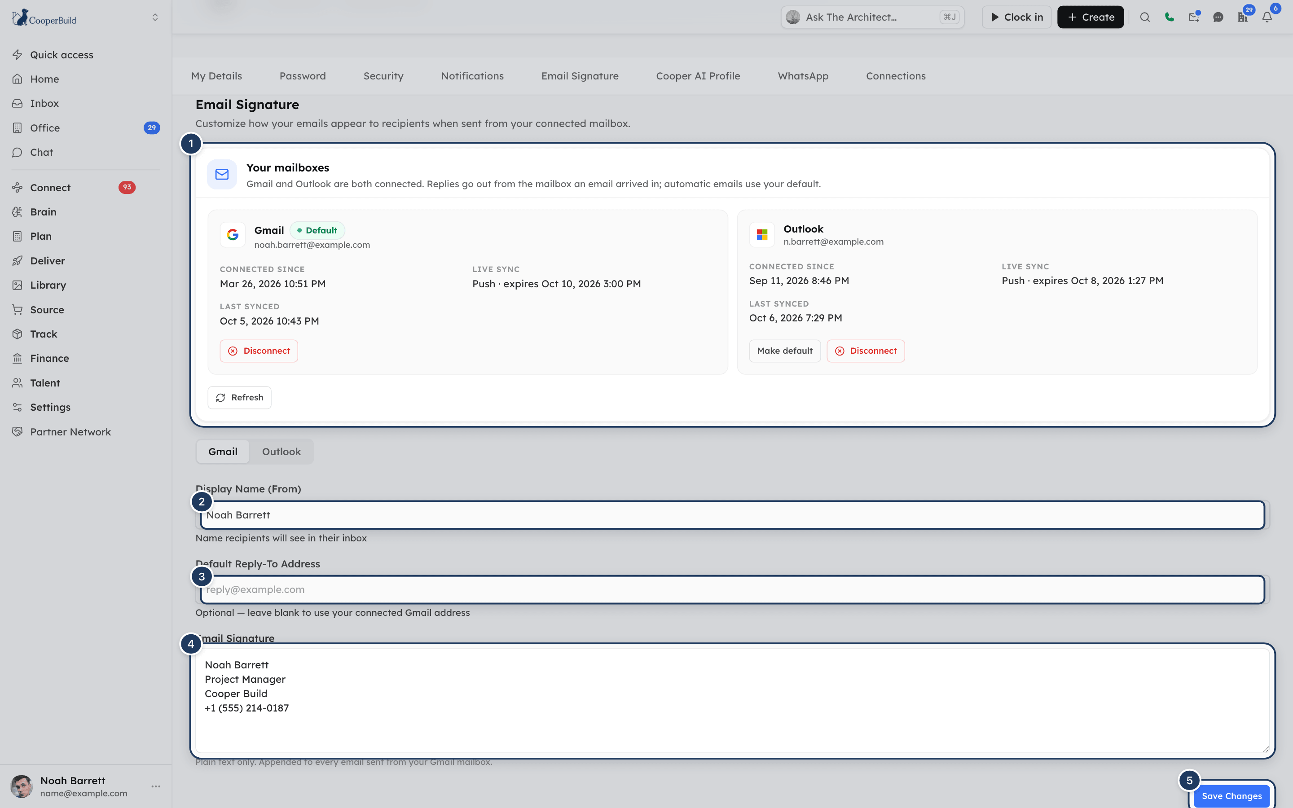Click the red 93 badge beside Connect
Image resolution: width=1293 pixels, height=808 pixels.
[x=127, y=187]
